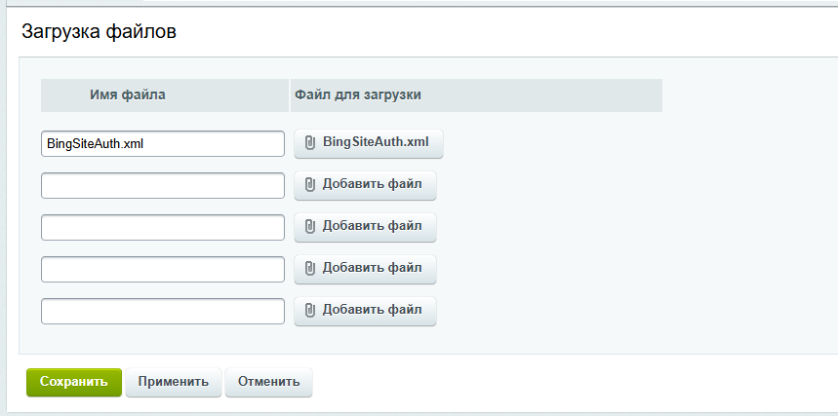Click the paperclip icon in the third row

click(309, 226)
